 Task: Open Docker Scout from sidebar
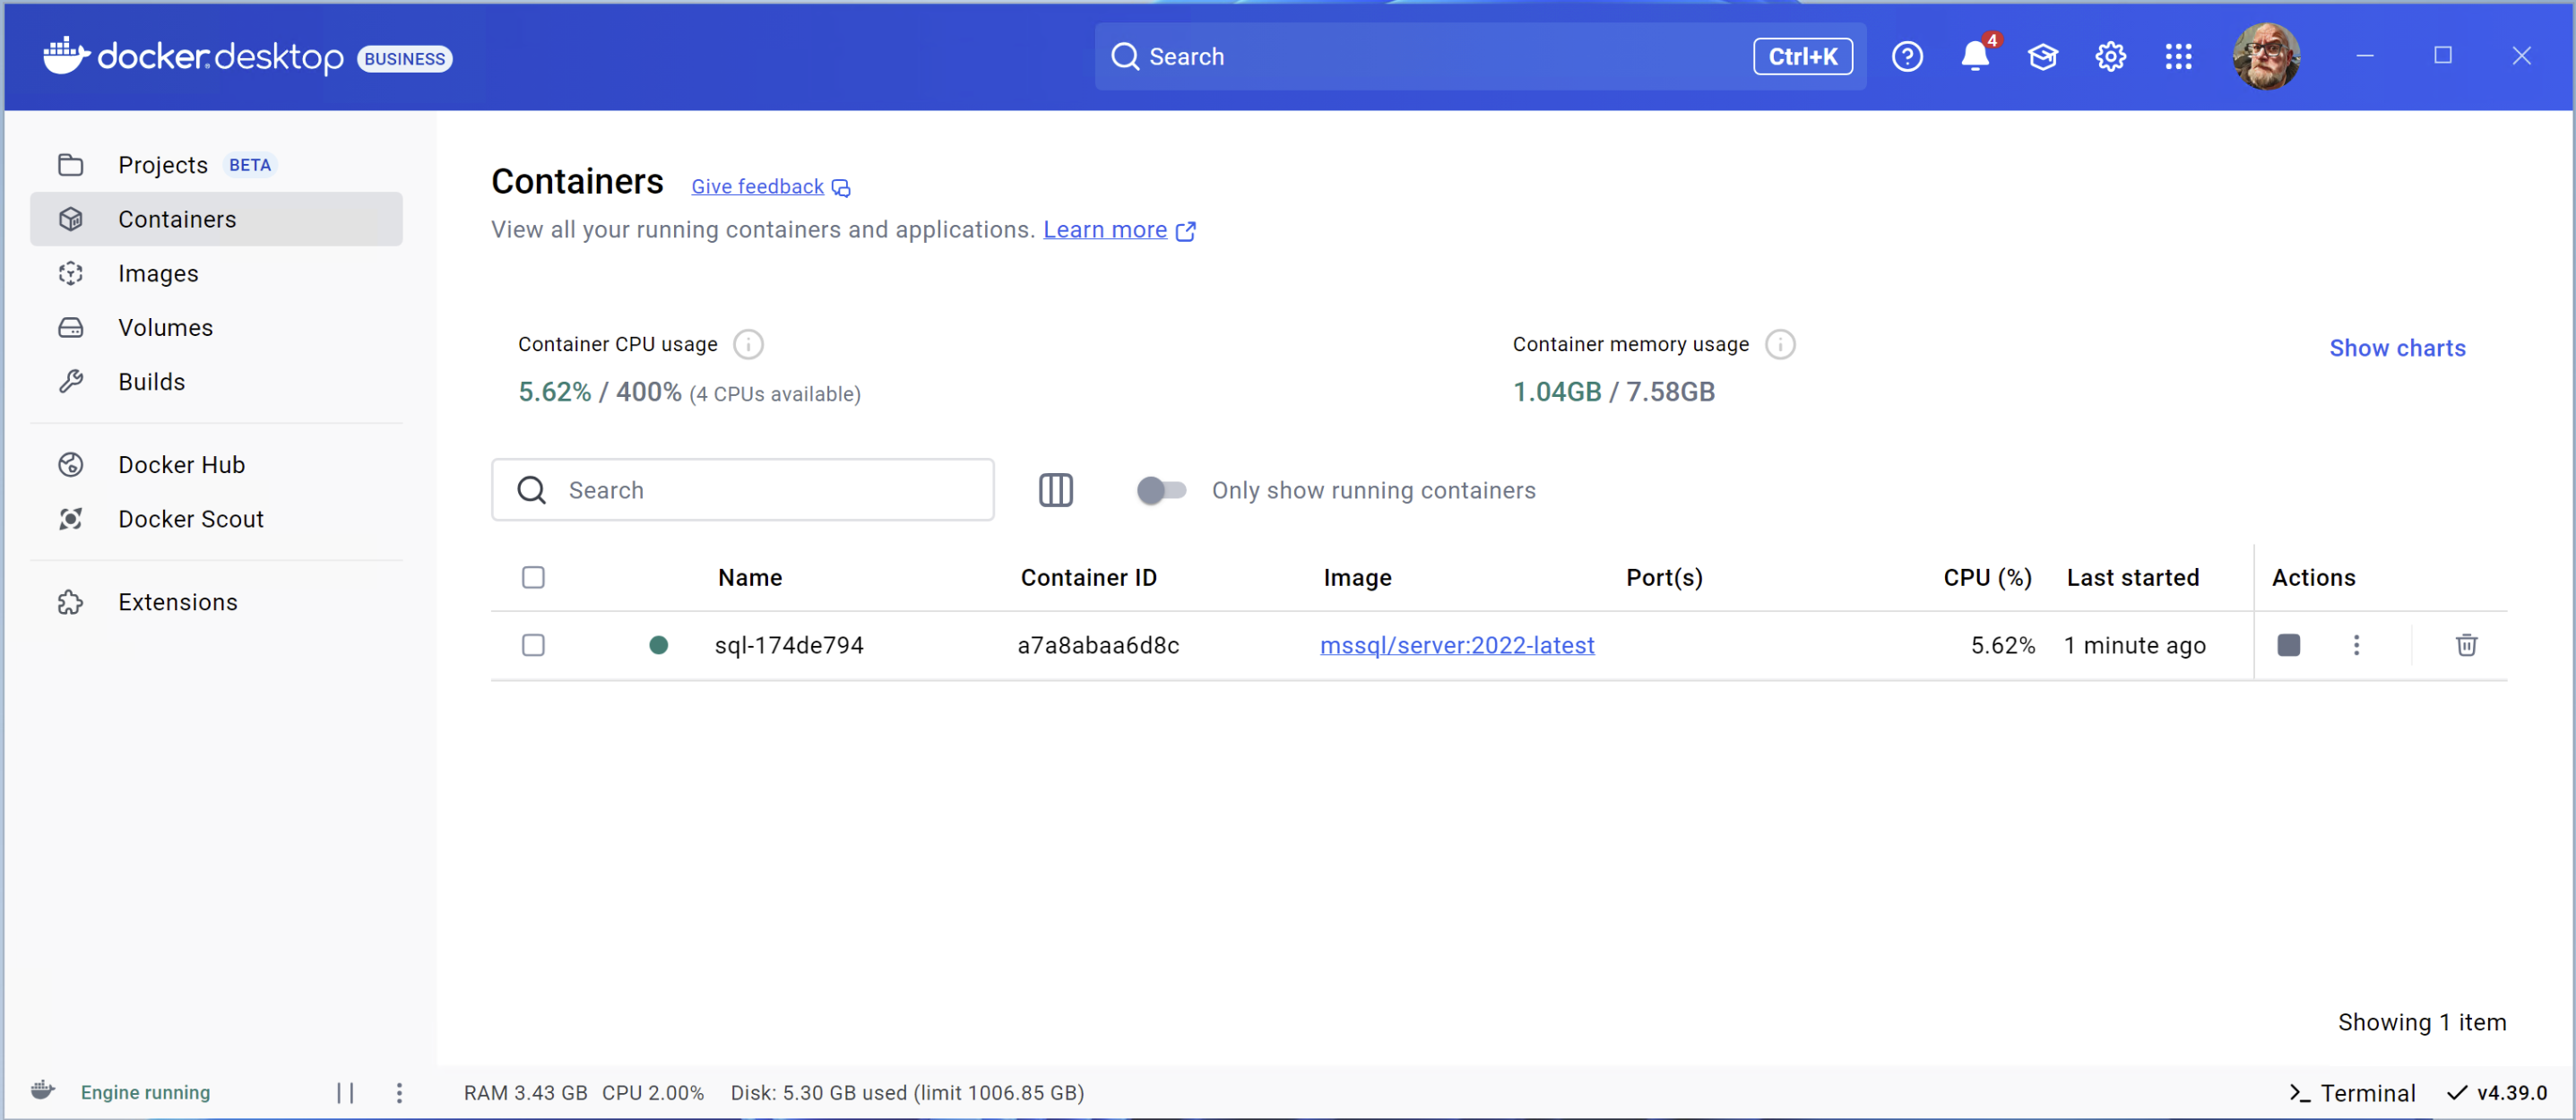click(216, 518)
